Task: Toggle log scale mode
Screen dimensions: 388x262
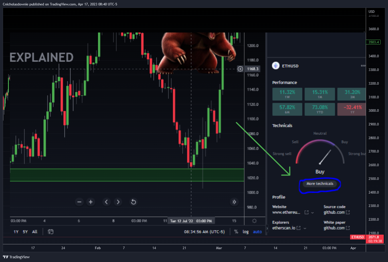Action: coord(246,231)
